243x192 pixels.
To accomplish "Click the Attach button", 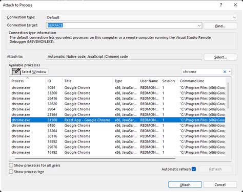I will (185, 185).
